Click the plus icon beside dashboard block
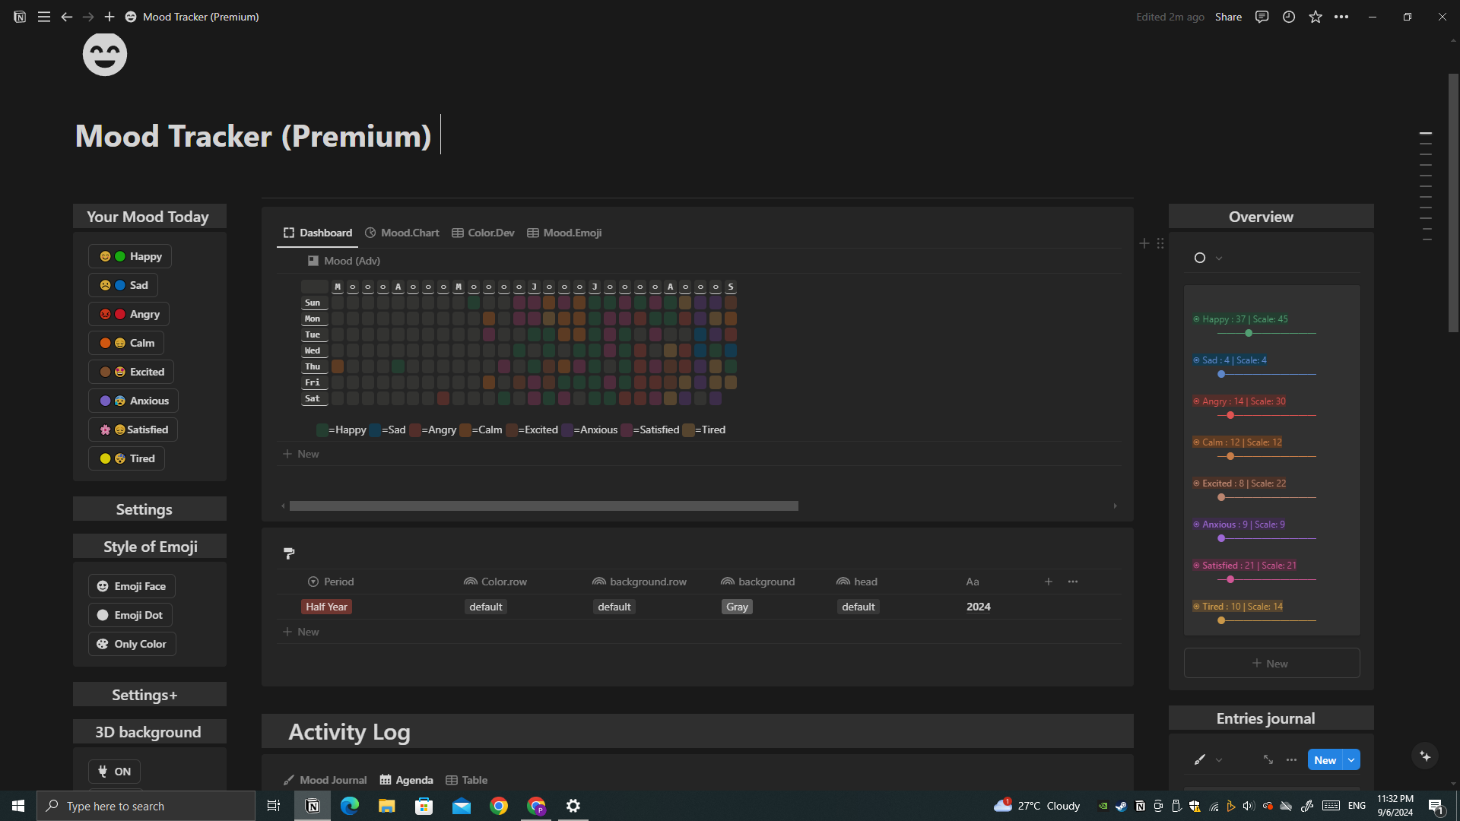The height and width of the screenshot is (821, 1460). click(x=1144, y=243)
